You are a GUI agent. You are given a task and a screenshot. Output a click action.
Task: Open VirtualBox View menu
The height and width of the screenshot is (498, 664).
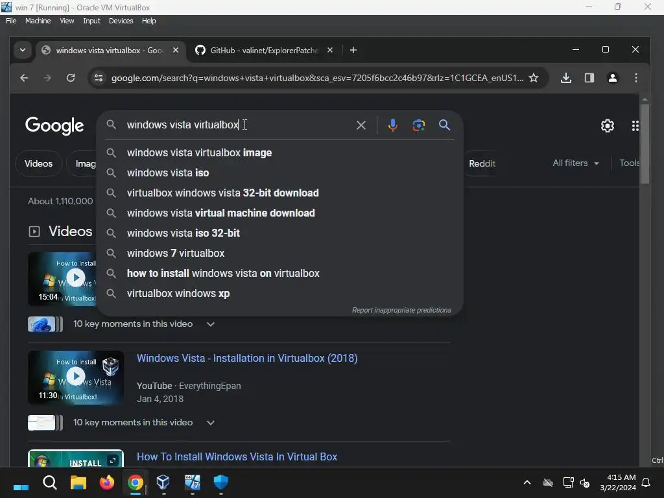coord(67,21)
